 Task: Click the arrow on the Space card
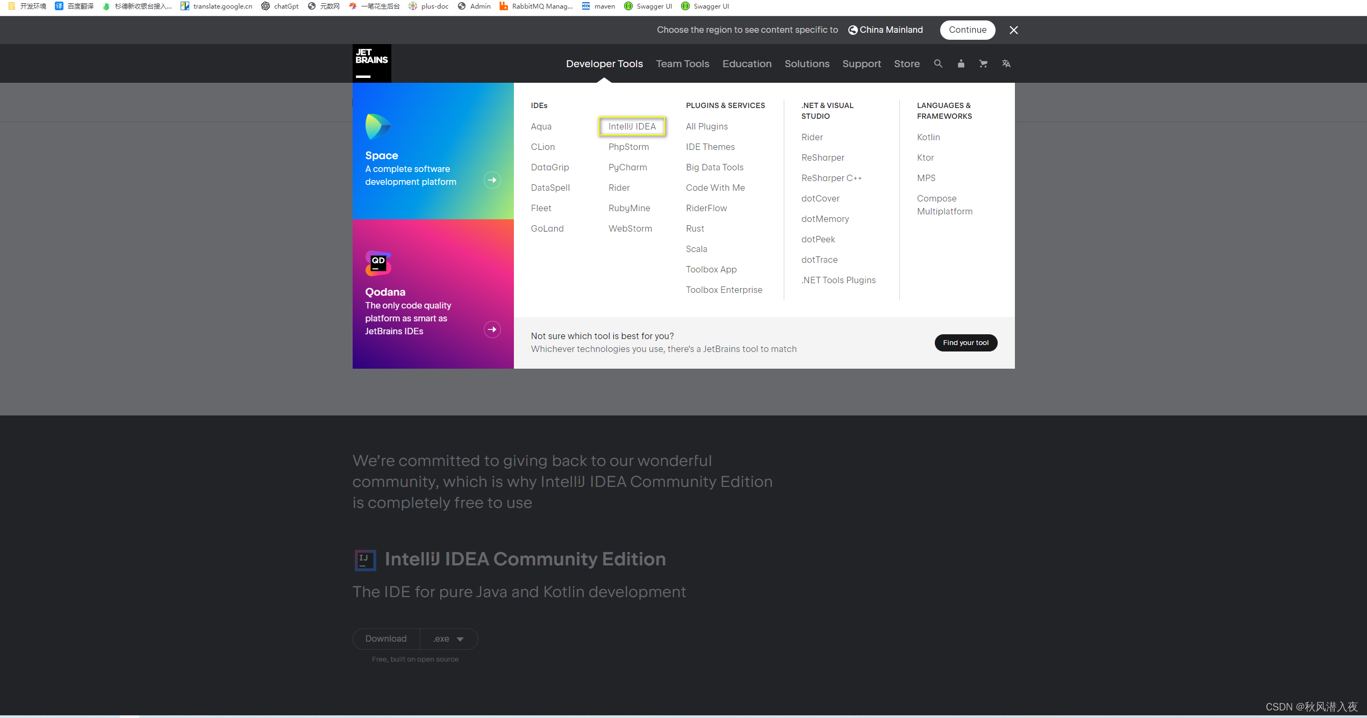coord(492,180)
